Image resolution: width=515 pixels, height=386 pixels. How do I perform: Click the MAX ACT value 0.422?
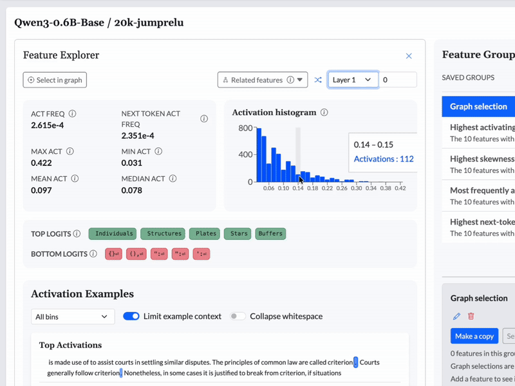pos(41,163)
